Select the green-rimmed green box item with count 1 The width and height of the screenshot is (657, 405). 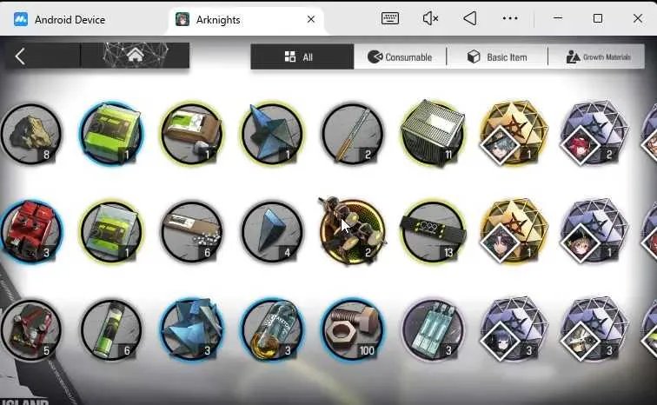click(111, 232)
